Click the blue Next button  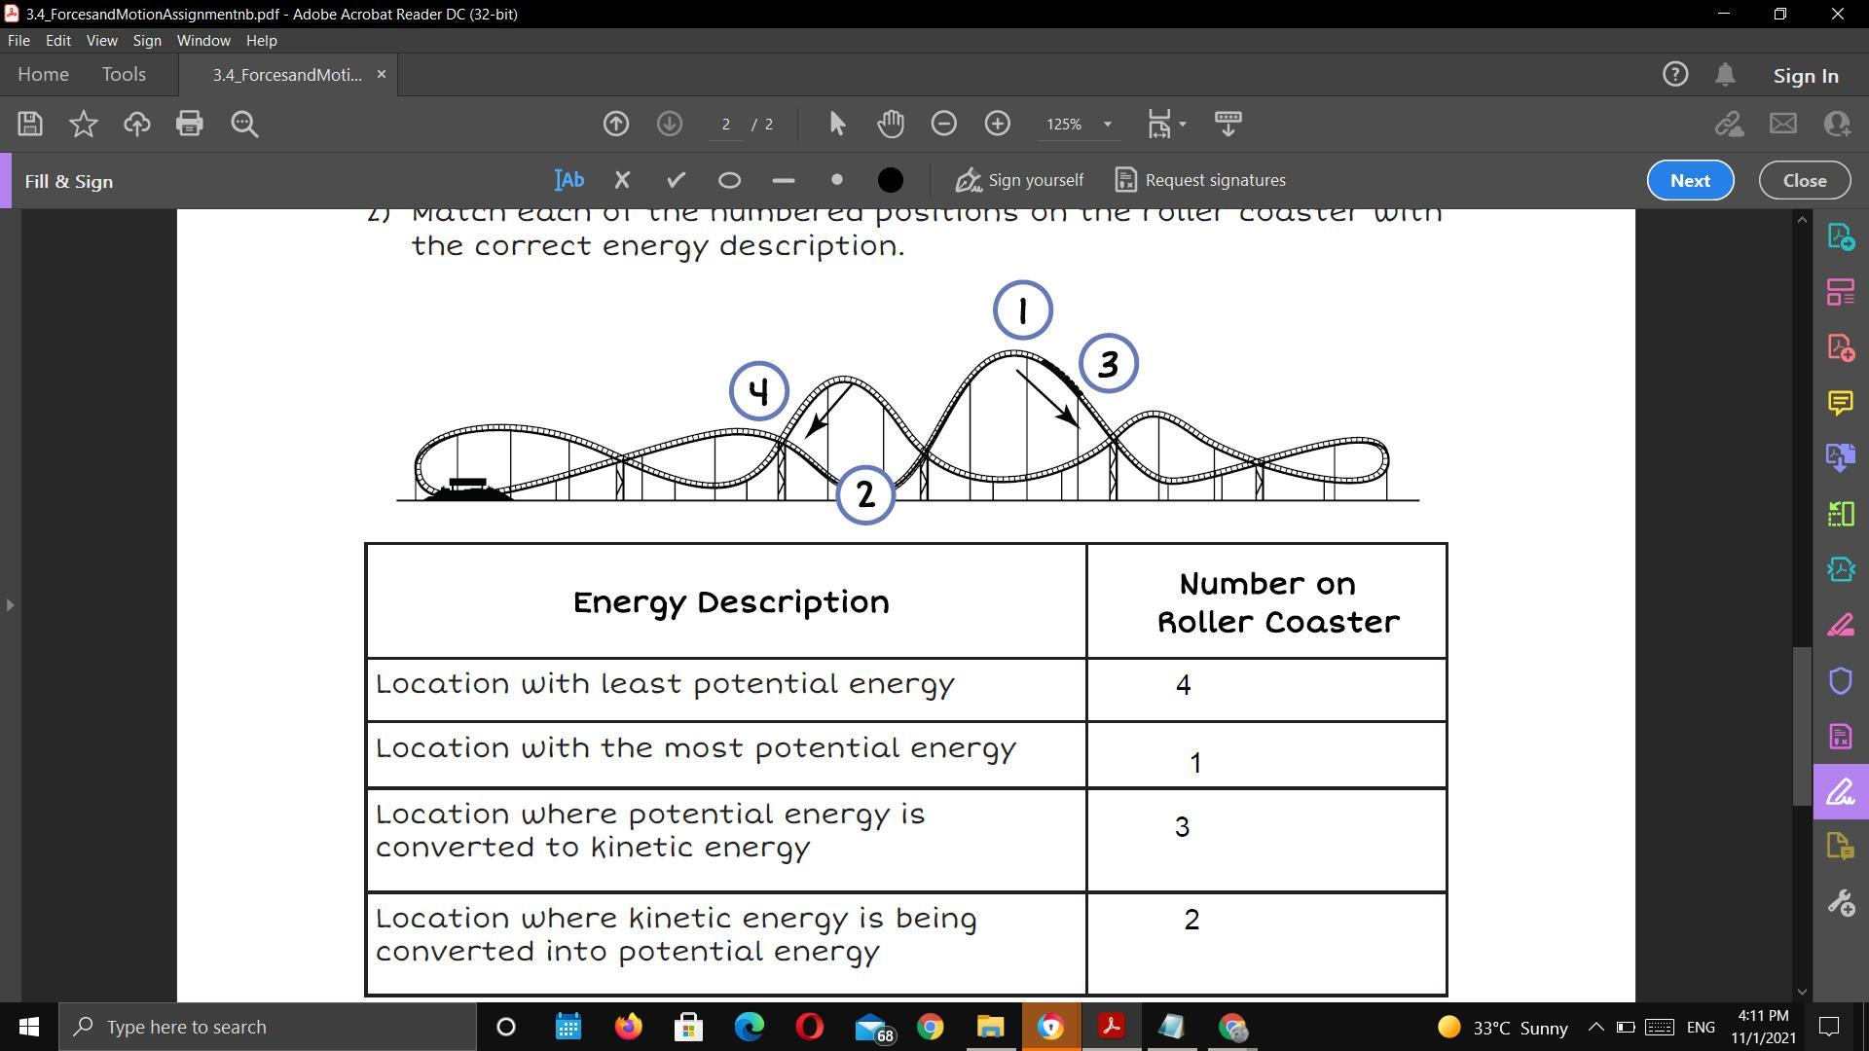tap(1690, 181)
